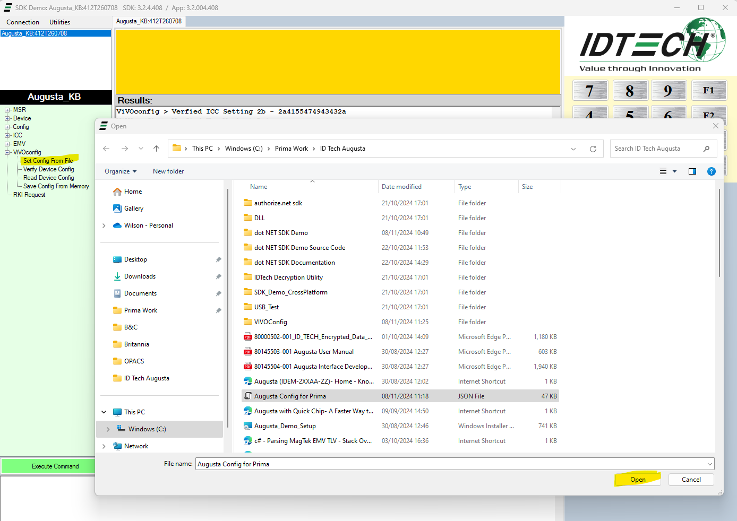Screen dimensions: 737x521
Task: Click New folder button
Action: (x=168, y=171)
